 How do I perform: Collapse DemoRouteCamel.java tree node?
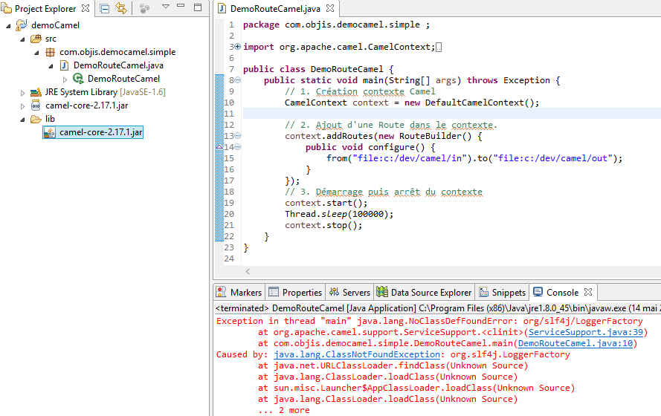(x=51, y=67)
